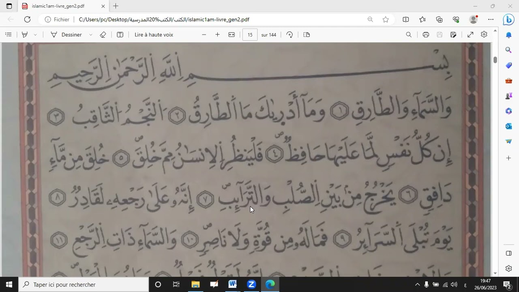This screenshot has height=292, width=519.
Task: Toggle the sidebar panel layout button
Action: 508,253
